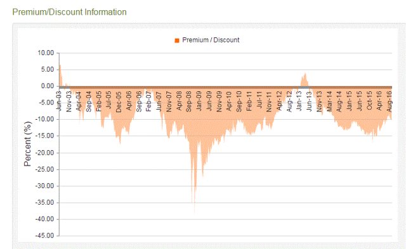Click the Jan-13 date label
The width and height of the screenshot is (406, 249).
[x=299, y=101]
